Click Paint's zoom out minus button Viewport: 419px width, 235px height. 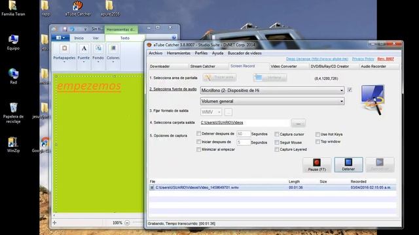click(127, 223)
